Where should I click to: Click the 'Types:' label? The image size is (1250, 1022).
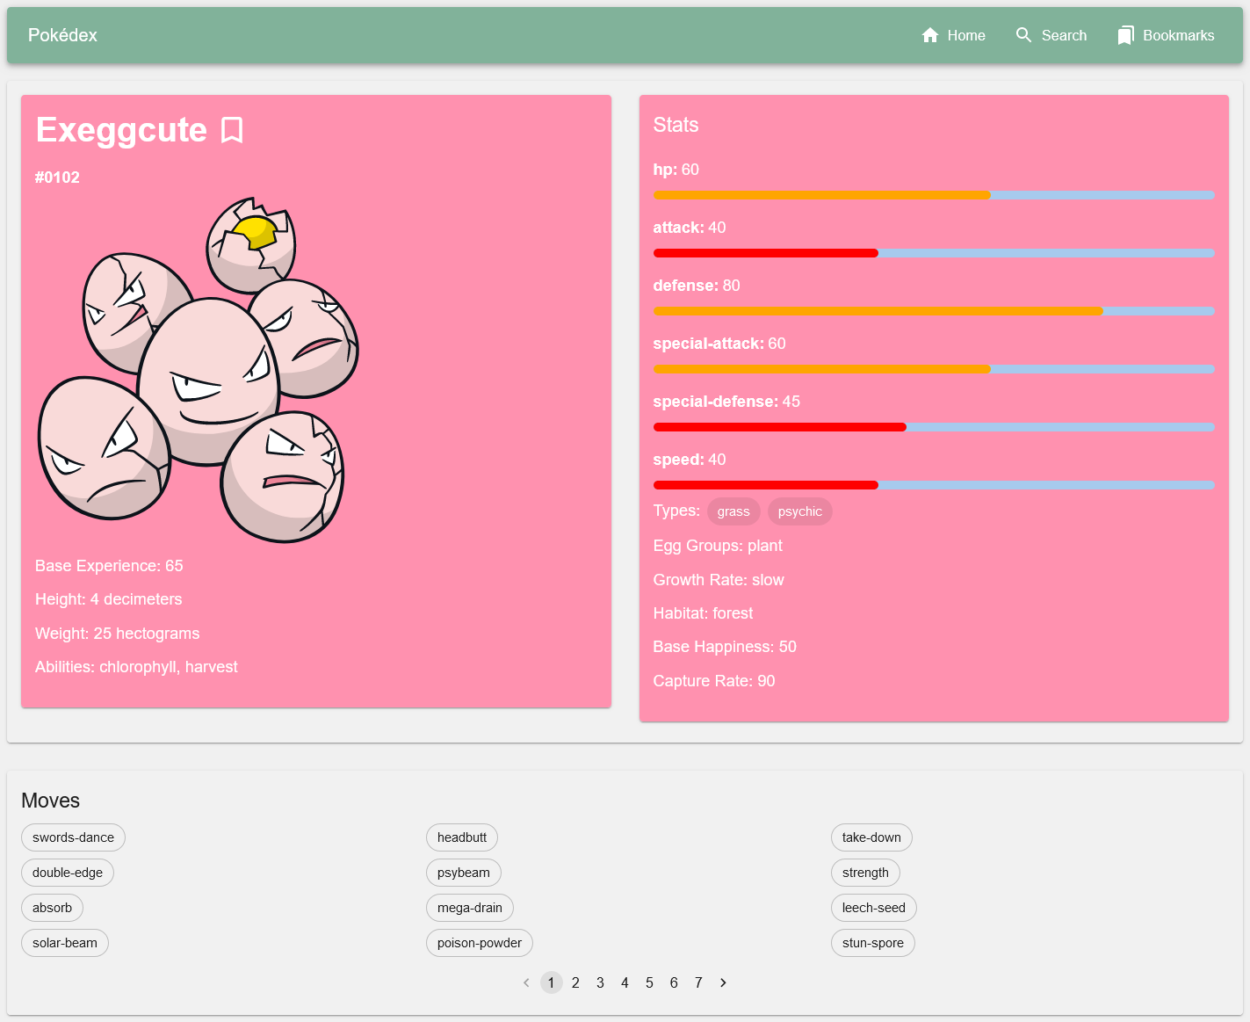point(676,511)
